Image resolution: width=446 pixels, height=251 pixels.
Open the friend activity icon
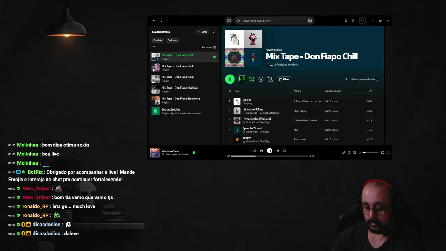[353, 21]
